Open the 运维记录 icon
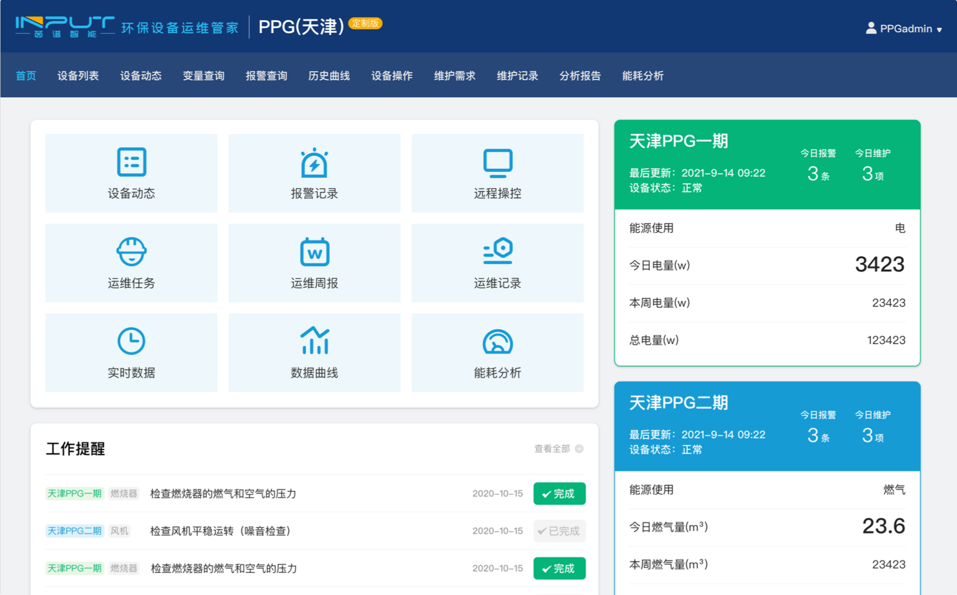The width and height of the screenshot is (957, 595). [x=497, y=251]
